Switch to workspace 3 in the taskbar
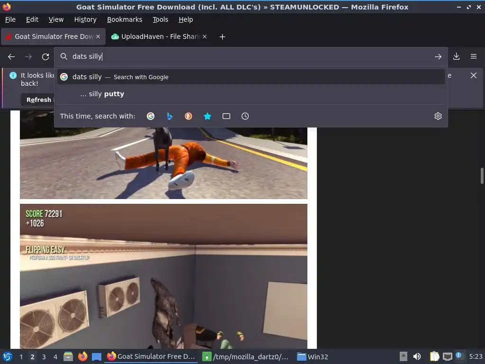This screenshot has width=485, height=364. tap(44, 357)
